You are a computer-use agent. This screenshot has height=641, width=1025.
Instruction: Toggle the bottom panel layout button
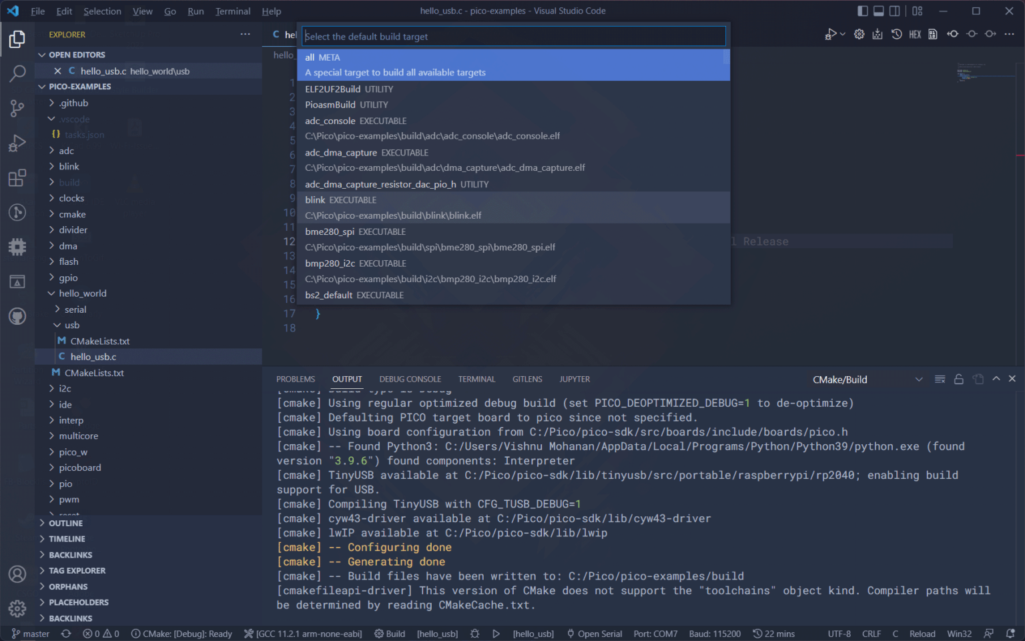pos(878,11)
